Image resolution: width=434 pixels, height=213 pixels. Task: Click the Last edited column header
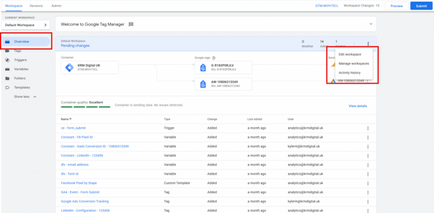pos(255,119)
